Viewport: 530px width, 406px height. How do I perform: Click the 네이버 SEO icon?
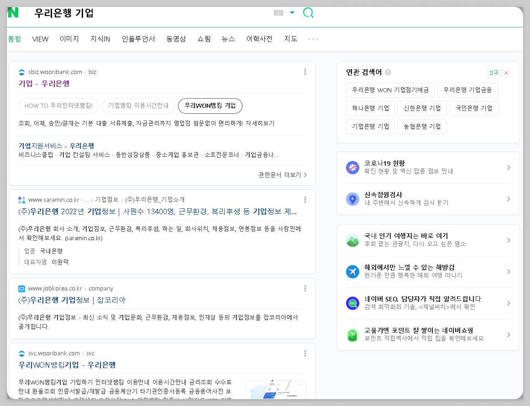tap(352, 303)
